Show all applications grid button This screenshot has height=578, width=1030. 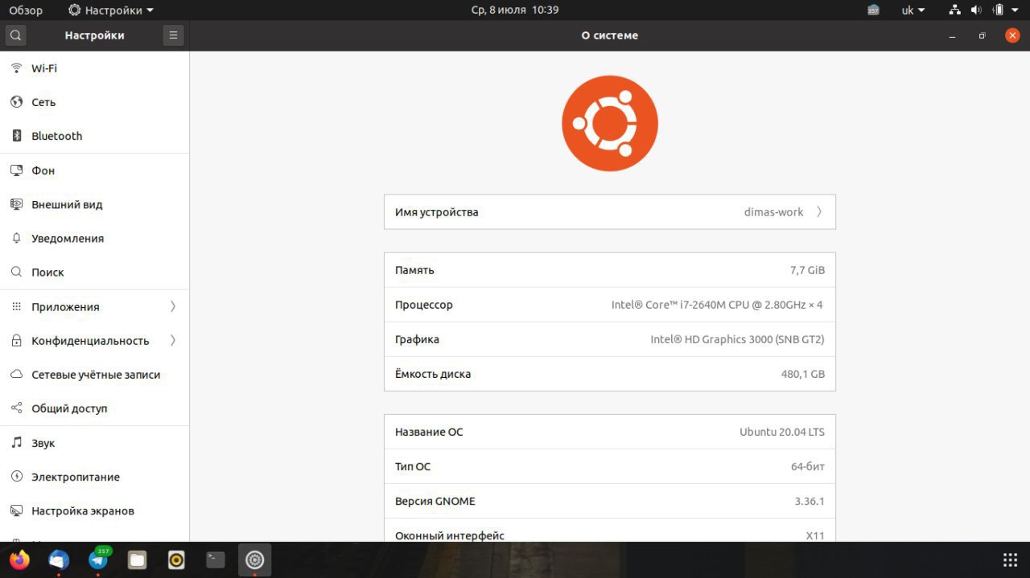tap(1010, 560)
